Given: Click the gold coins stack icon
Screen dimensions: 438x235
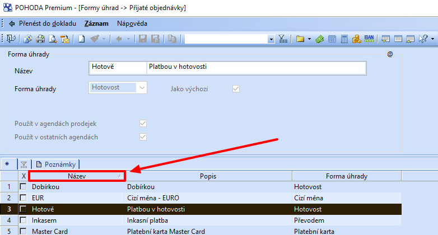Looking at the screenshot, I should point(356,39).
